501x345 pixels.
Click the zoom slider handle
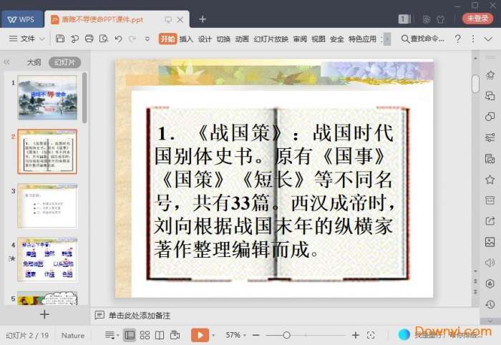click(x=286, y=335)
